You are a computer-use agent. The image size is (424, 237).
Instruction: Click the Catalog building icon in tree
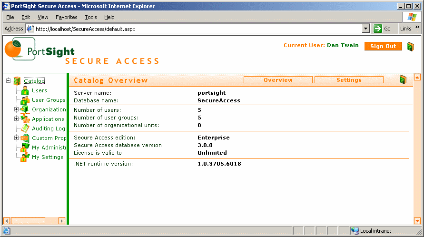coord(17,80)
